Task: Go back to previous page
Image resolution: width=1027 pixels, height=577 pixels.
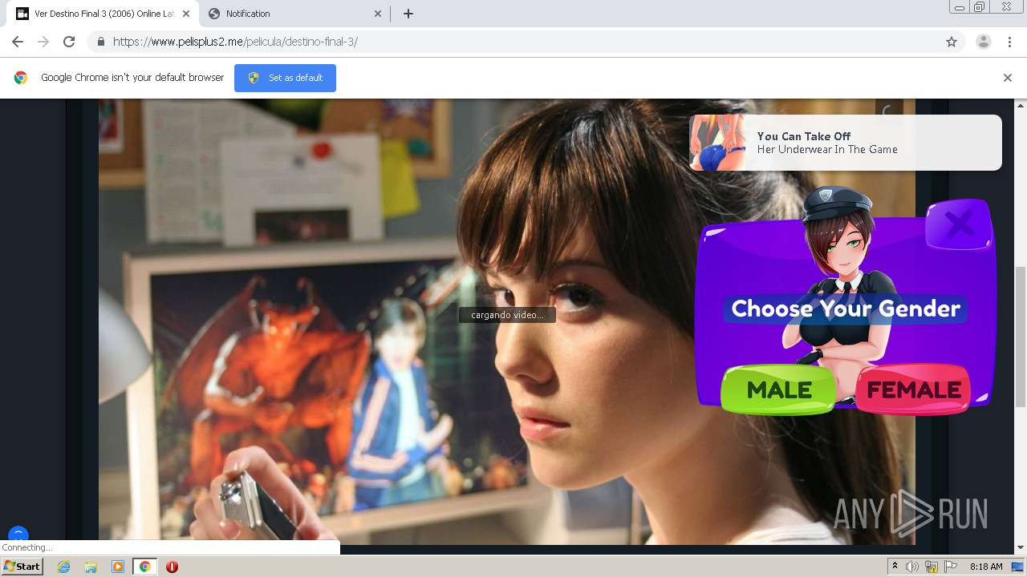Action: click(x=18, y=42)
